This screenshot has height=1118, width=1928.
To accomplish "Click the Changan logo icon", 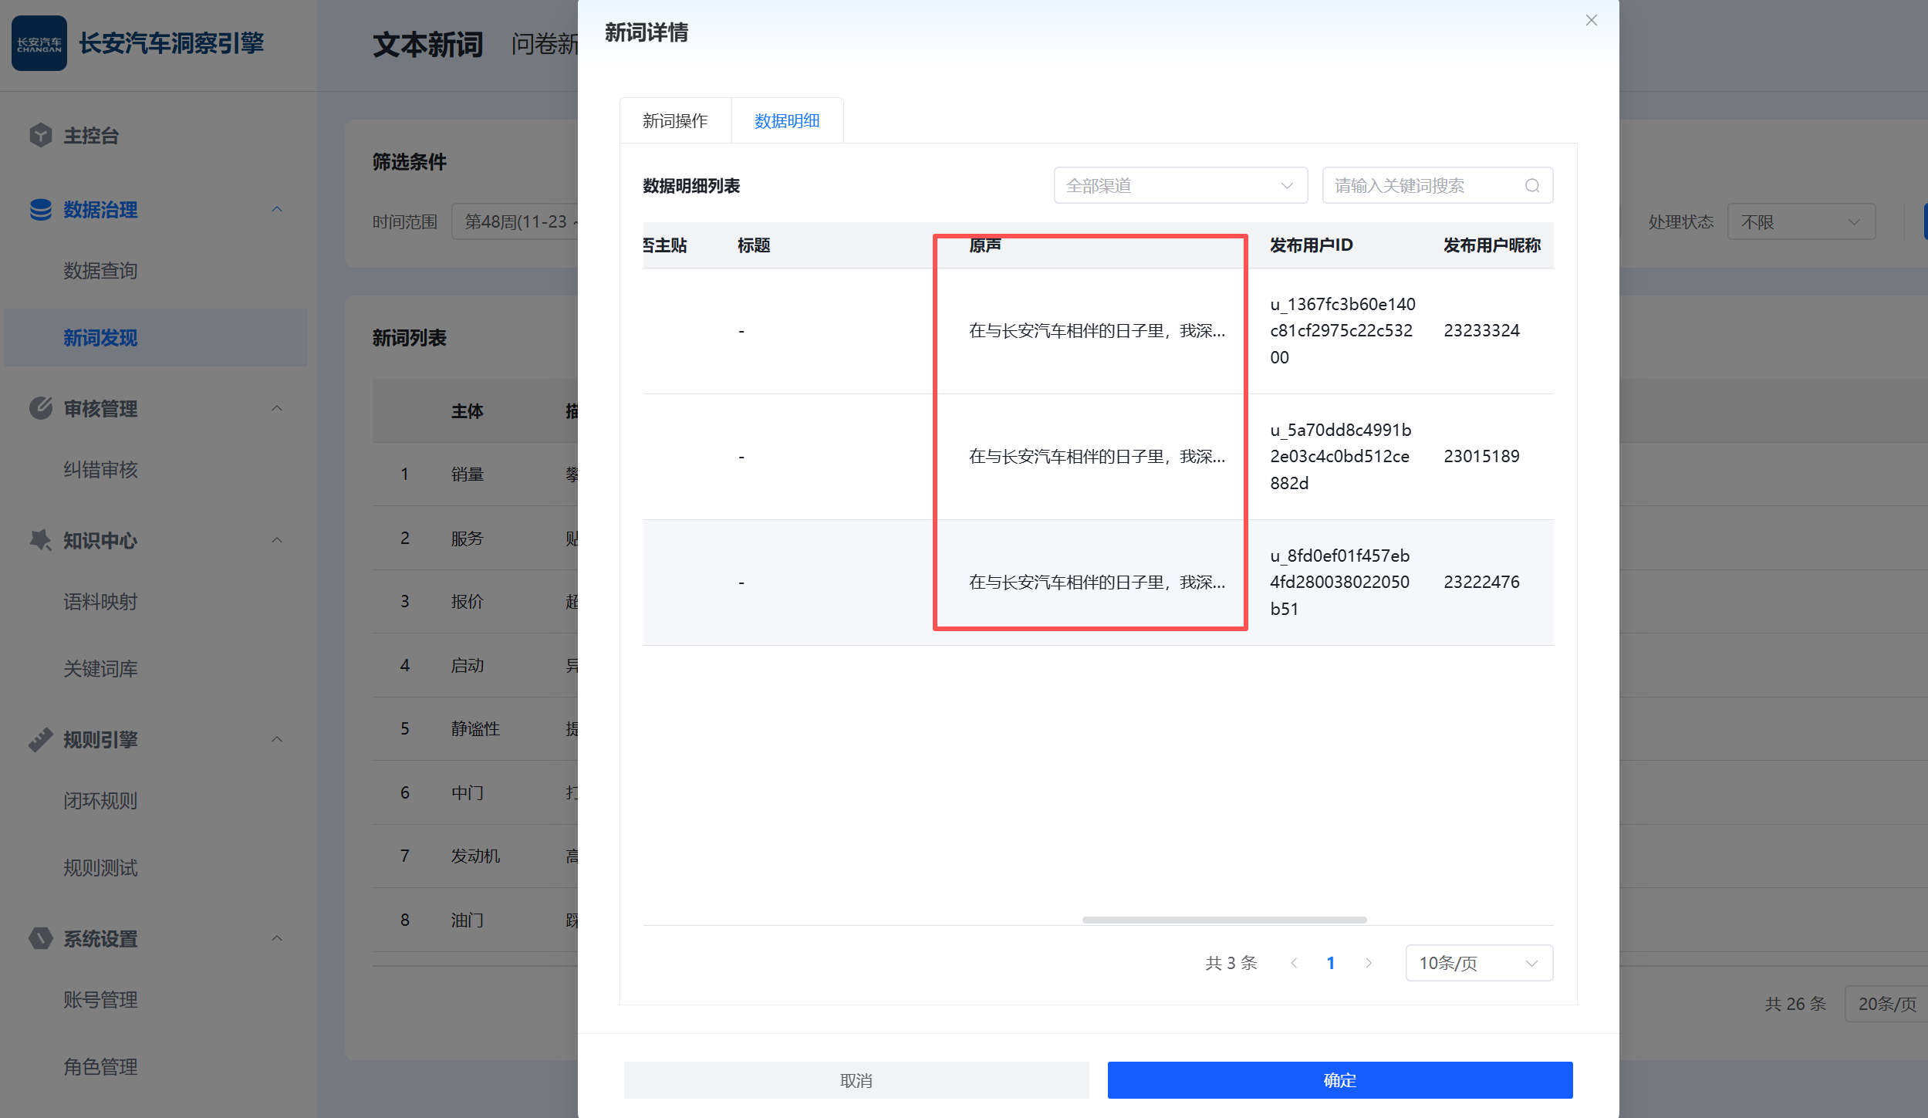I will pos(39,43).
